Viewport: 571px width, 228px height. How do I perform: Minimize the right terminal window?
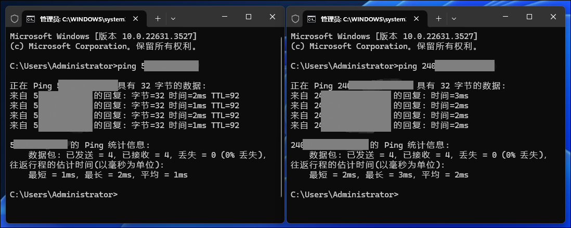click(505, 17)
